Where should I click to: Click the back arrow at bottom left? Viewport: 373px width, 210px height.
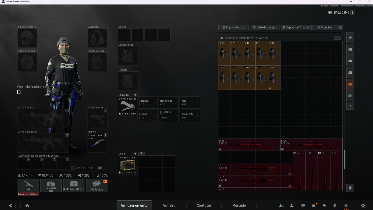pyautogui.click(x=10, y=206)
